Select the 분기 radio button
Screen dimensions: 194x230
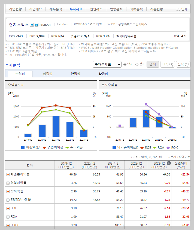(137, 64)
